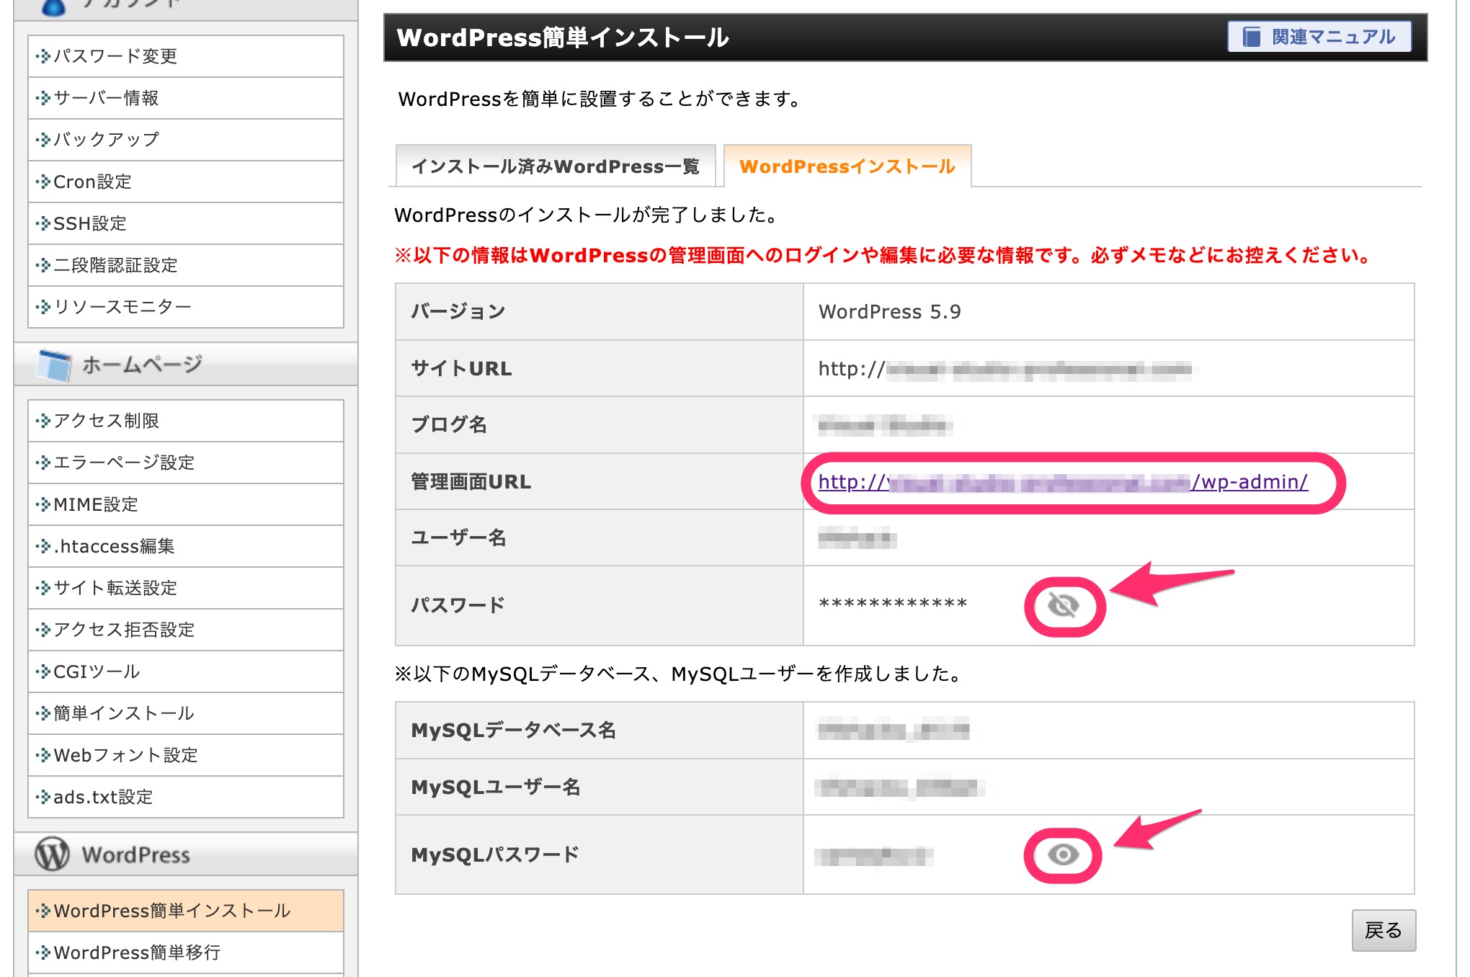1470x977 pixels.
Task: Open CGIツール menu item
Action: pos(186,672)
